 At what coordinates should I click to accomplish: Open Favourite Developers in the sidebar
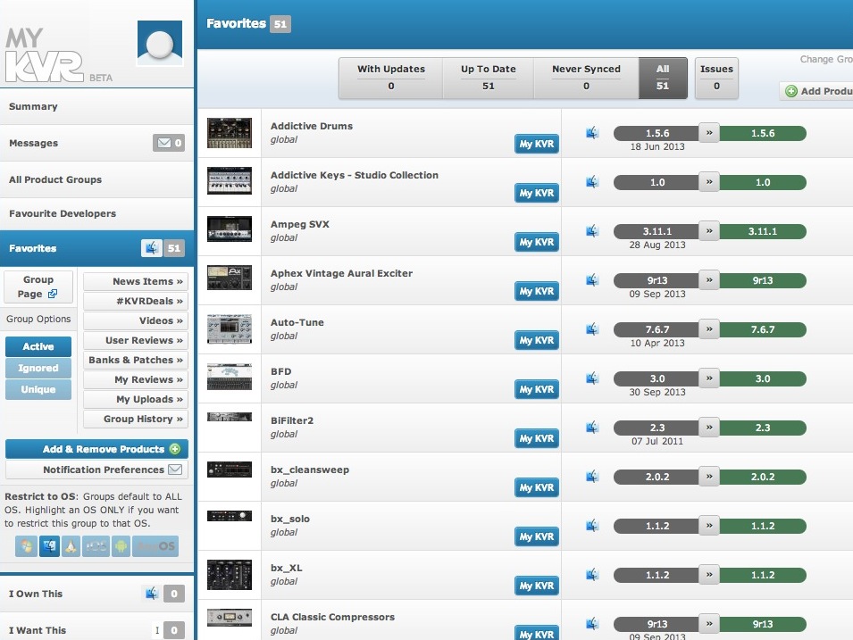(x=96, y=213)
